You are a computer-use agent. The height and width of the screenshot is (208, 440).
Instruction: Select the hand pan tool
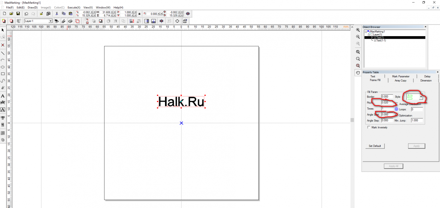point(358,73)
